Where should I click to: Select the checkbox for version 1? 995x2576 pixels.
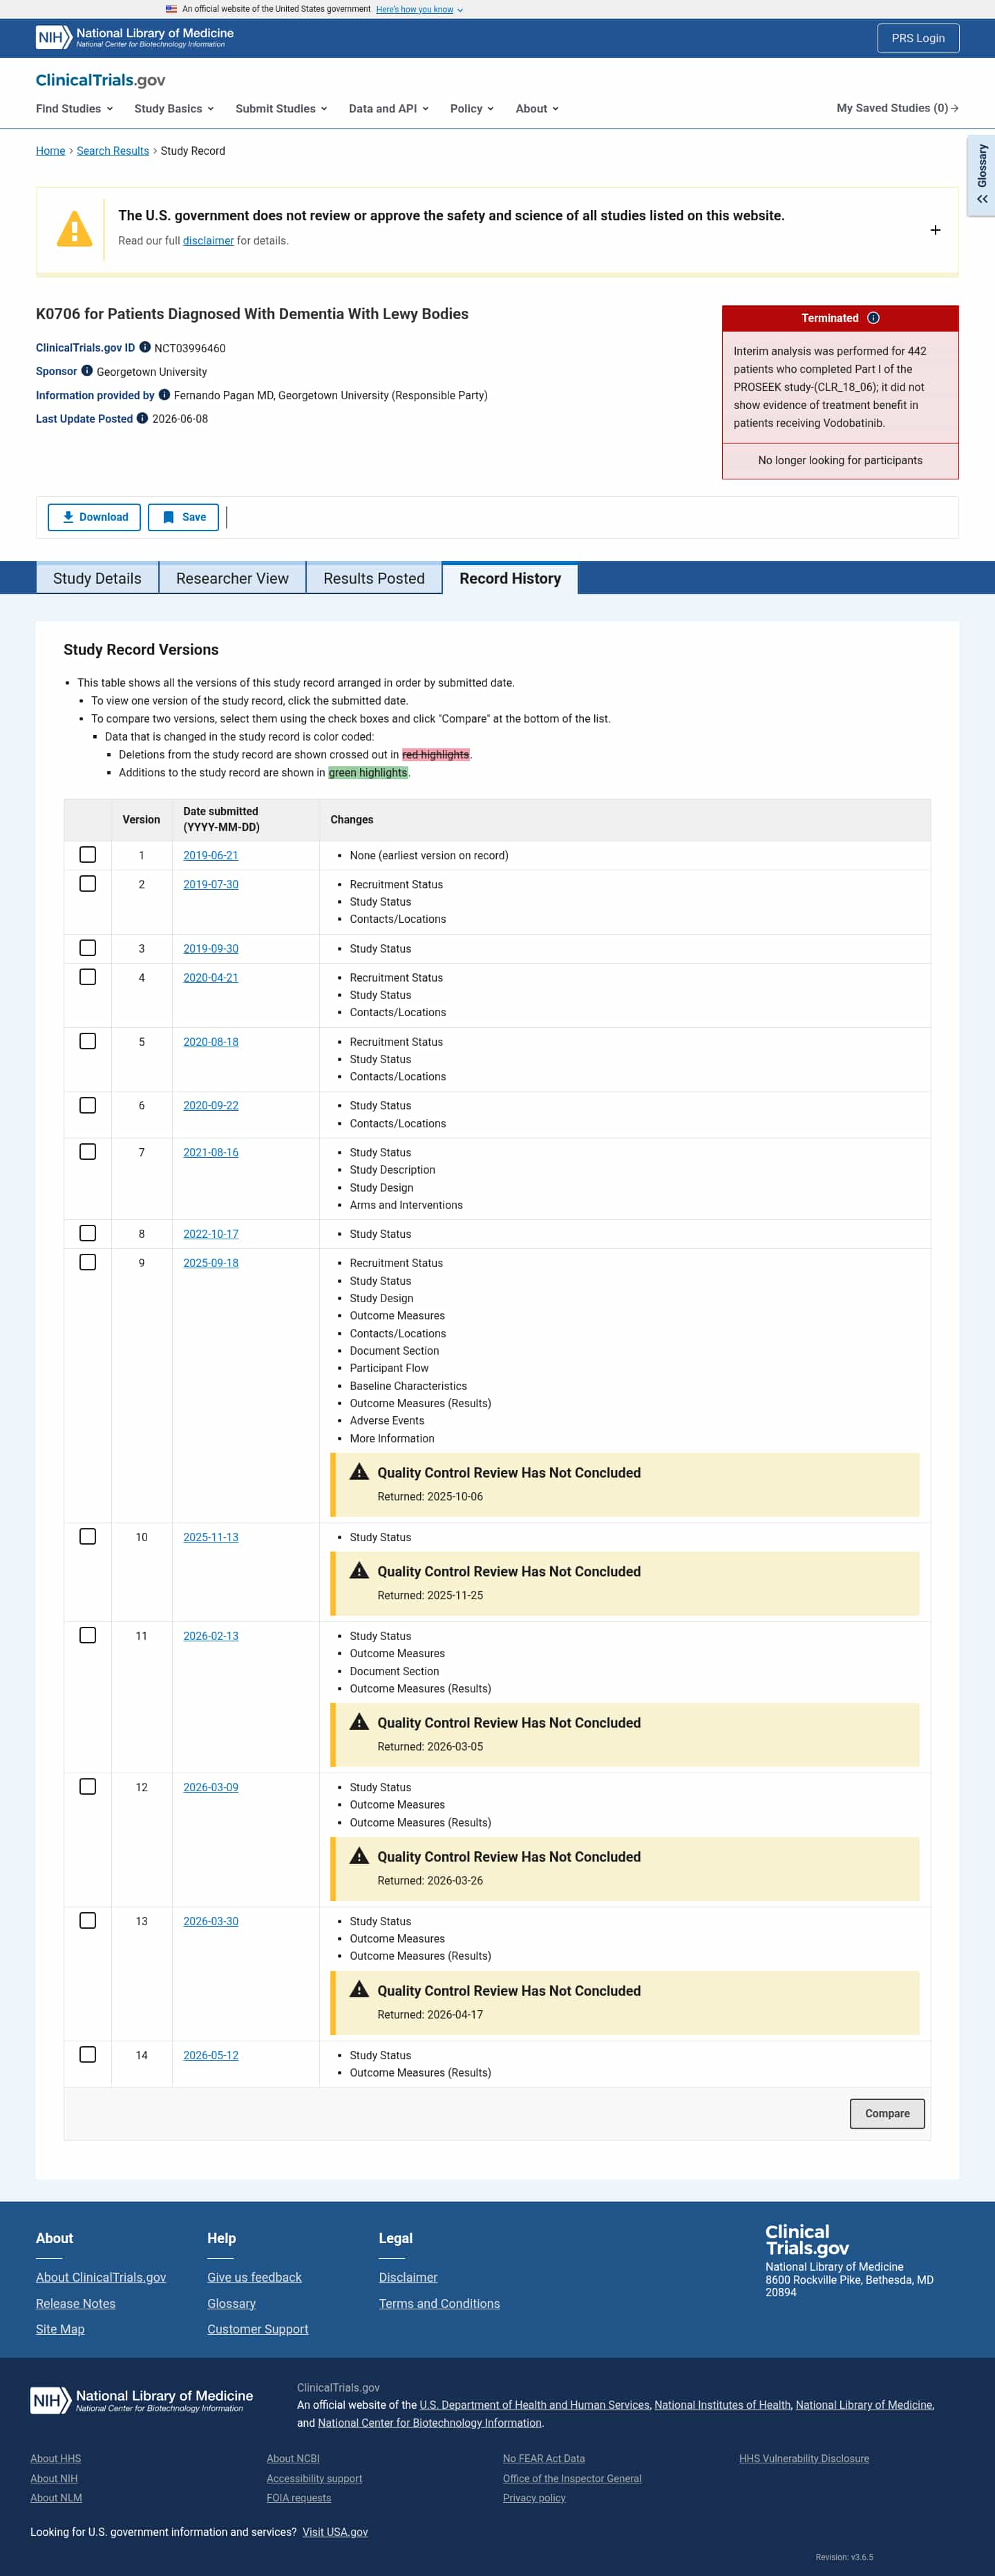(88, 855)
